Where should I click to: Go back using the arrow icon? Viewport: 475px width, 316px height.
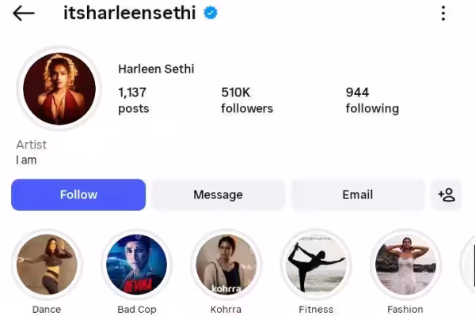pyautogui.click(x=24, y=13)
